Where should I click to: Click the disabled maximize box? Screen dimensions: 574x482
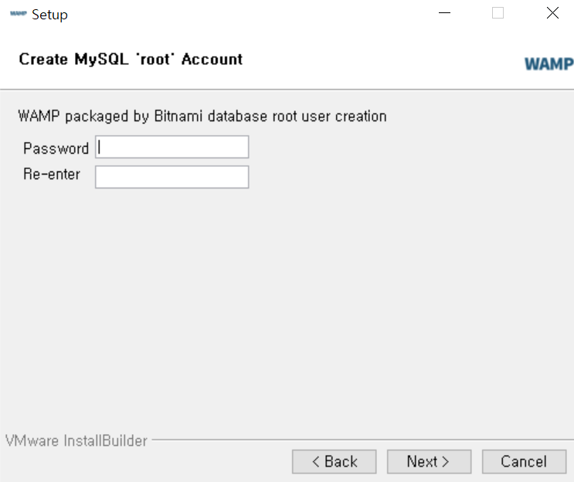click(x=498, y=13)
